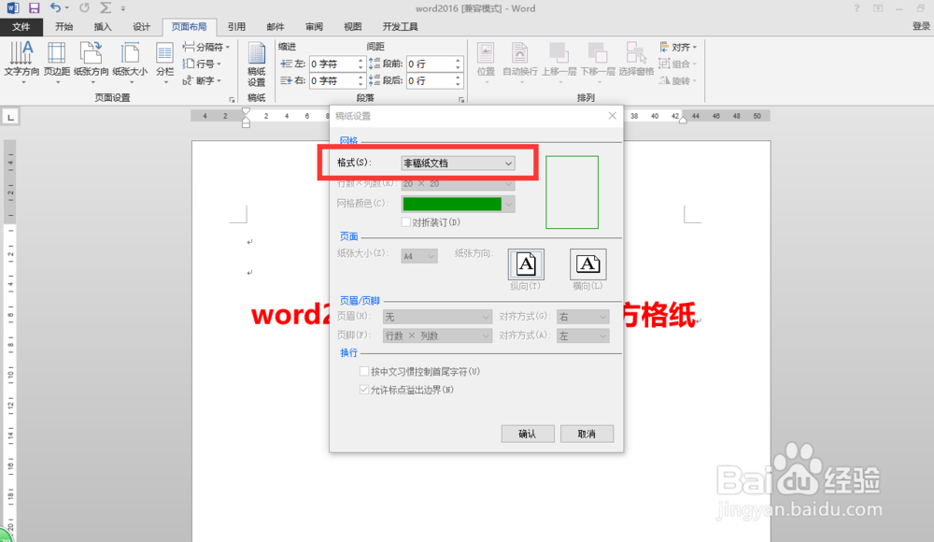Viewport: 934px width, 542px height.
Task: Open the 页边距 margins tool
Action: pyautogui.click(x=57, y=62)
